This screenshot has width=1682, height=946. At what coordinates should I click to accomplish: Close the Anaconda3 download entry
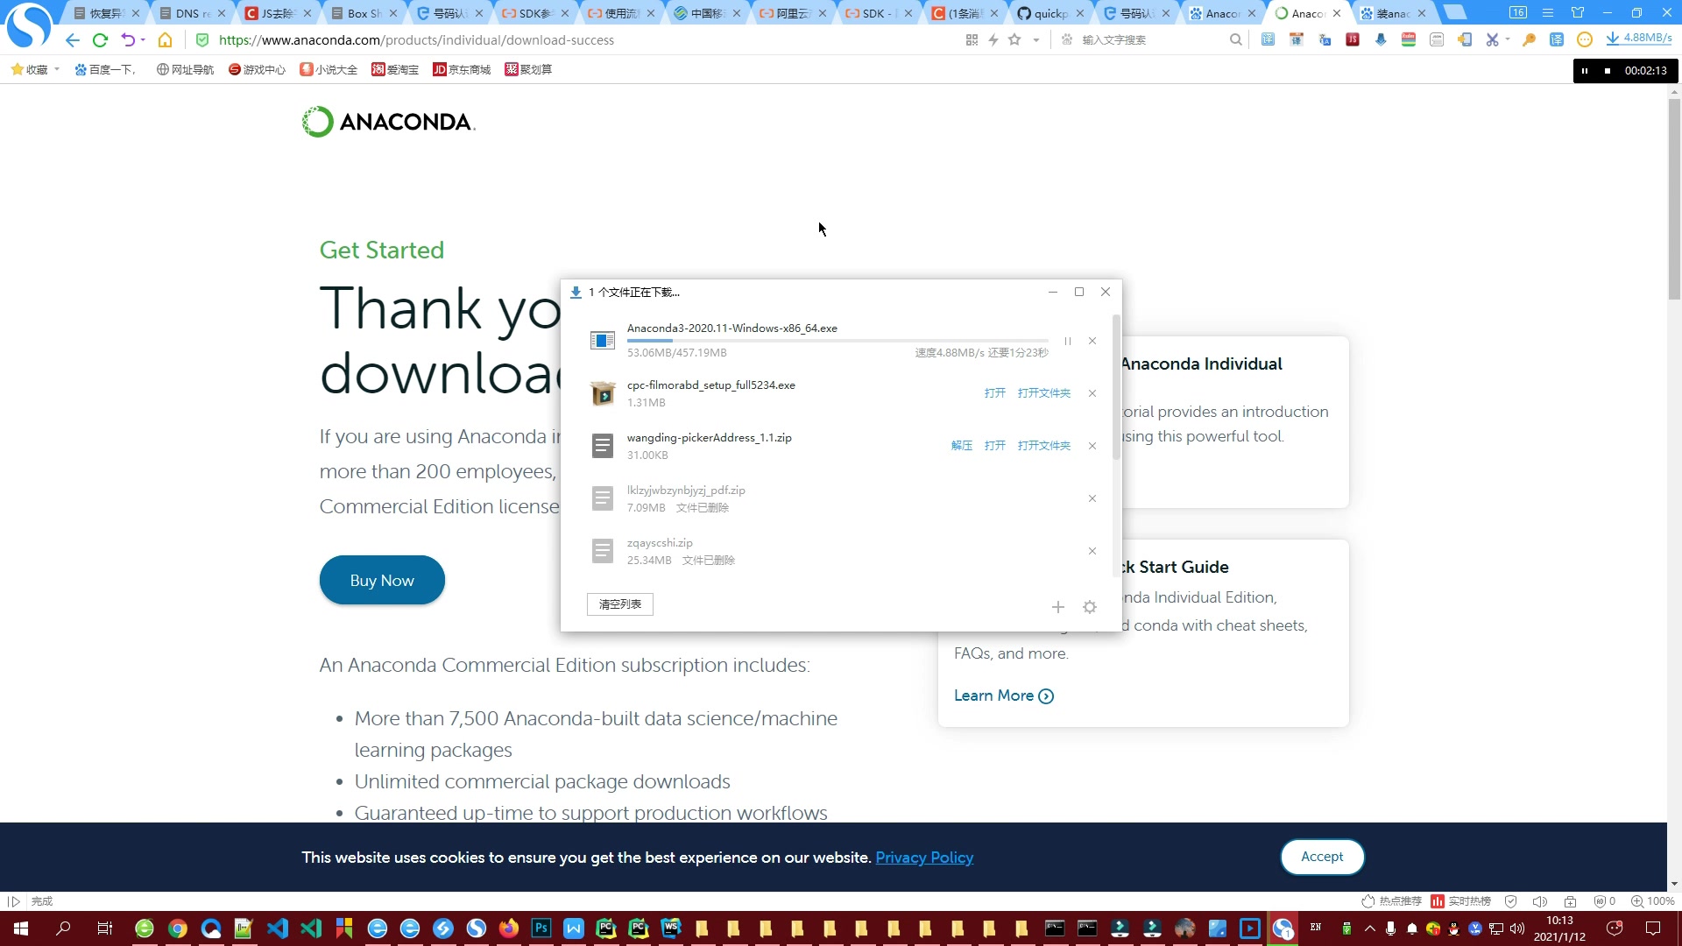[x=1092, y=340]
